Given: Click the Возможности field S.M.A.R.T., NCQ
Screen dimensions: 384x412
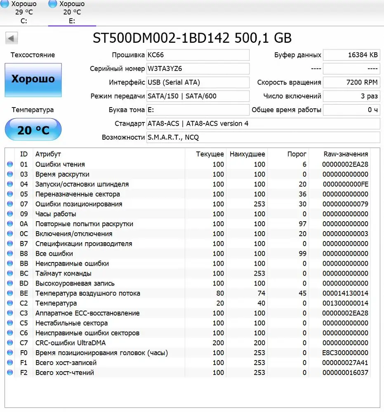Looking at the screenshot, I should (x=263, y=137).
